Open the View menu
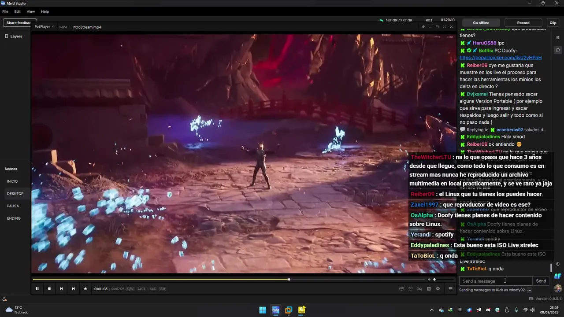The height and width of the screenshot is (317, 564). 31,11
